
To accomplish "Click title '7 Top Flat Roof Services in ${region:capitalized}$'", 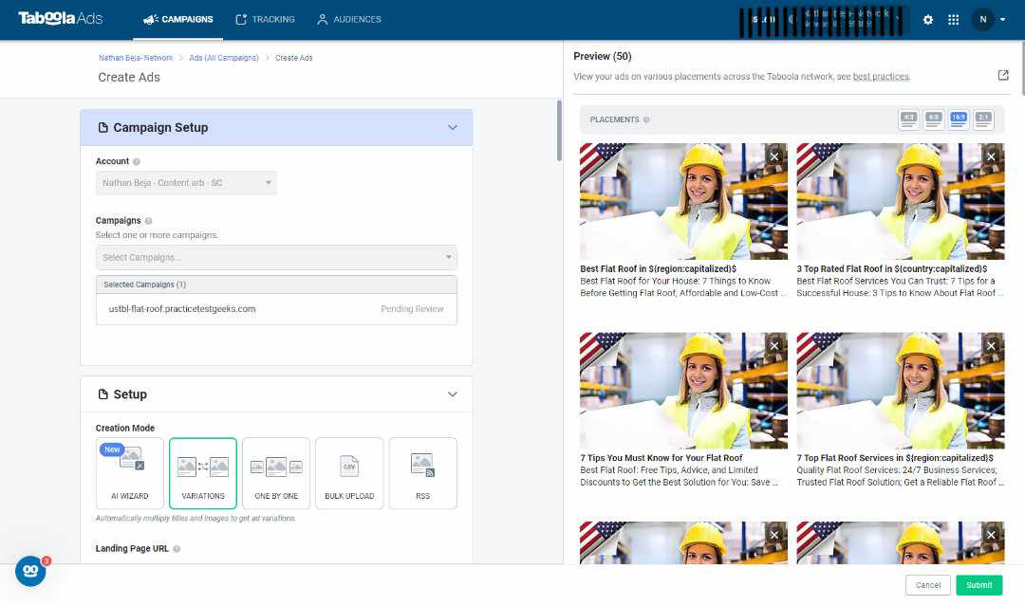I will coord(895,458).
